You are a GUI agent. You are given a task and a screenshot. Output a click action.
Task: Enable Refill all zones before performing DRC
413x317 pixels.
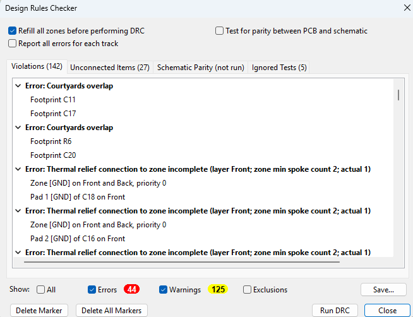pyautogui.click(x=13, y=30)
